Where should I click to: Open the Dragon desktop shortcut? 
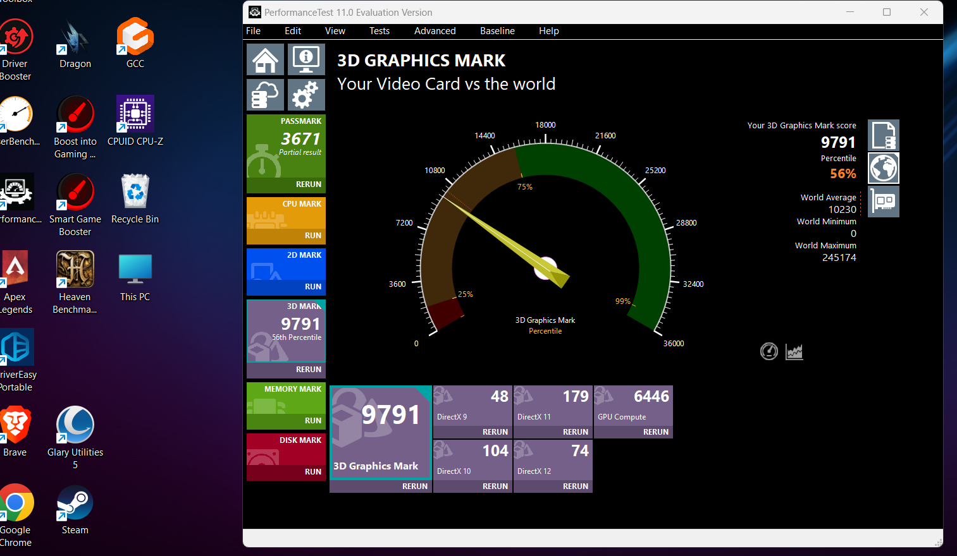[75, 44]
